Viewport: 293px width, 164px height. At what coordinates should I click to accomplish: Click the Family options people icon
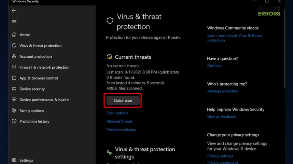pos(14,111)
